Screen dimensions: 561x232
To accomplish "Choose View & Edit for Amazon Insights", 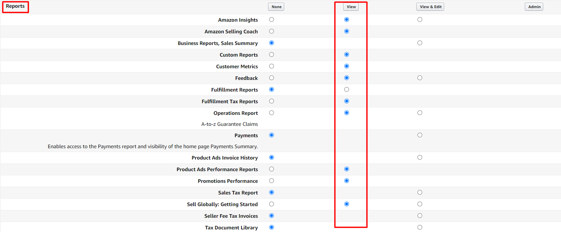I will pyautogui.click(x=420, y=20).
